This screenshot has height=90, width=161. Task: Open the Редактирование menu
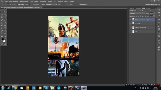(14, 1)
